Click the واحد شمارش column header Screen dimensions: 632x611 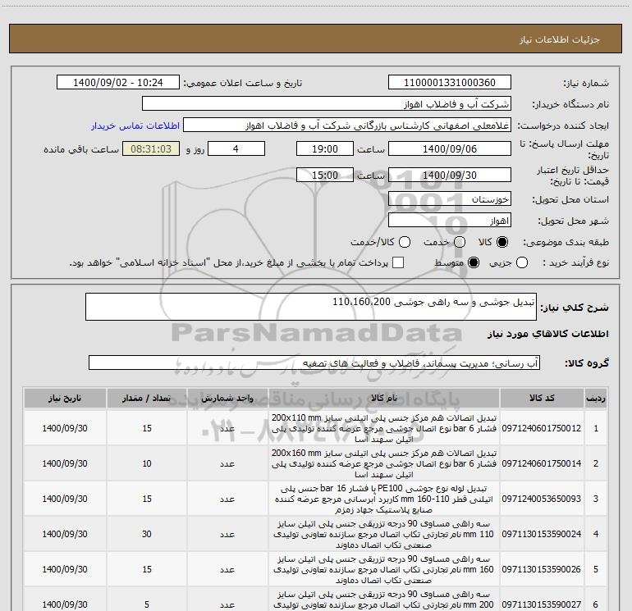pos(227,398)
